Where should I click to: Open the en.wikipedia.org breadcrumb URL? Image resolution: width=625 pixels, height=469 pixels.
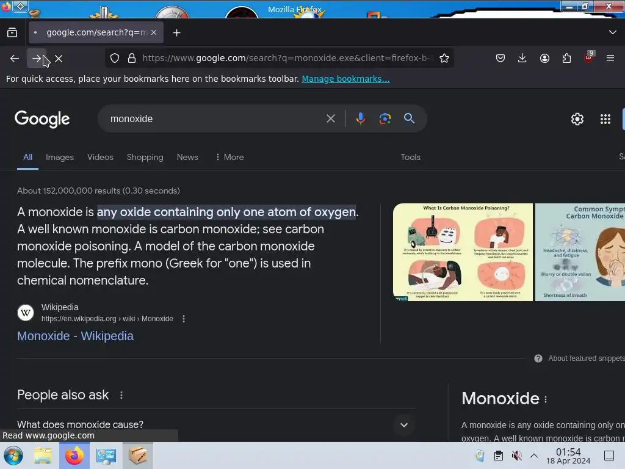pos(107,319)
